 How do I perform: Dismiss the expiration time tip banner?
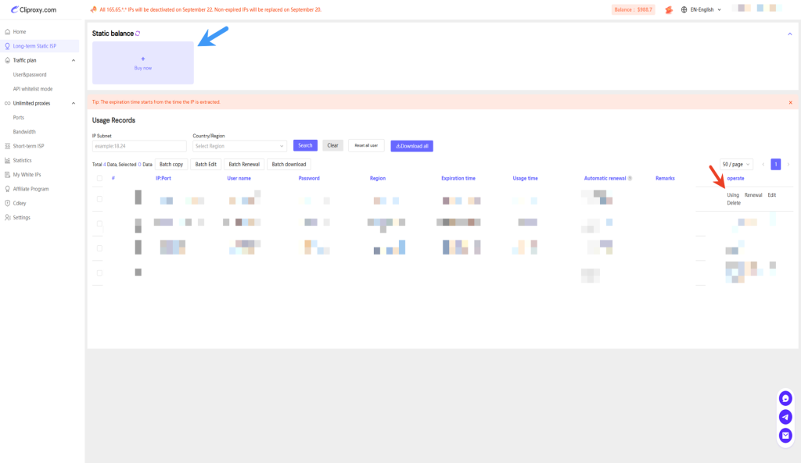pyautogui.click(x=790, y=102)
